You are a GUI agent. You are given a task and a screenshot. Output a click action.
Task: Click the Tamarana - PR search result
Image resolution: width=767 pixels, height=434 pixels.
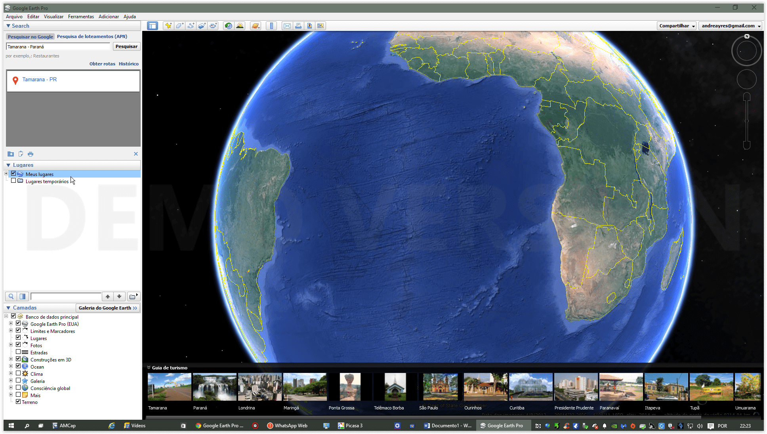coord(40,80)
